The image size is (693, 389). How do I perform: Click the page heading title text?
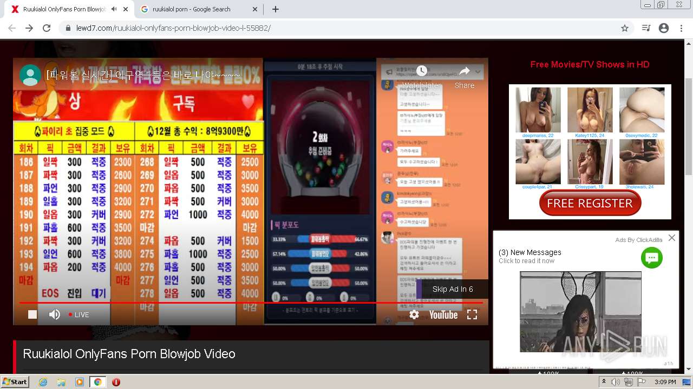click(129, 354)
